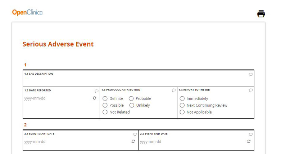Mark attribution as Not Related

pyautogui.click(x=105, y=112)
